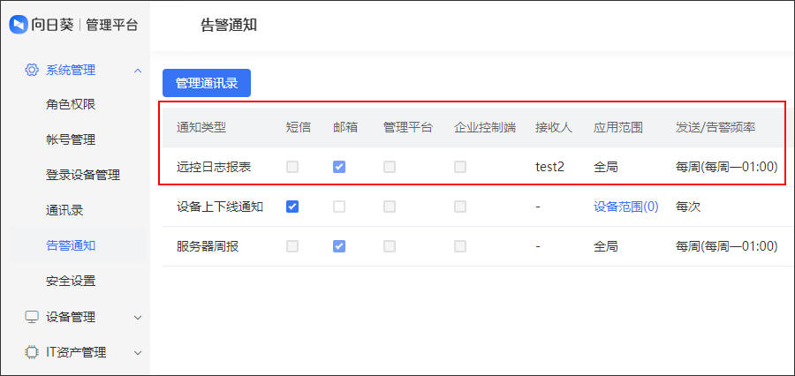The height and width of the screenshot is (376, 795).
Task: Click 设备上下线通知 notification type
Action: coord(220,207)
